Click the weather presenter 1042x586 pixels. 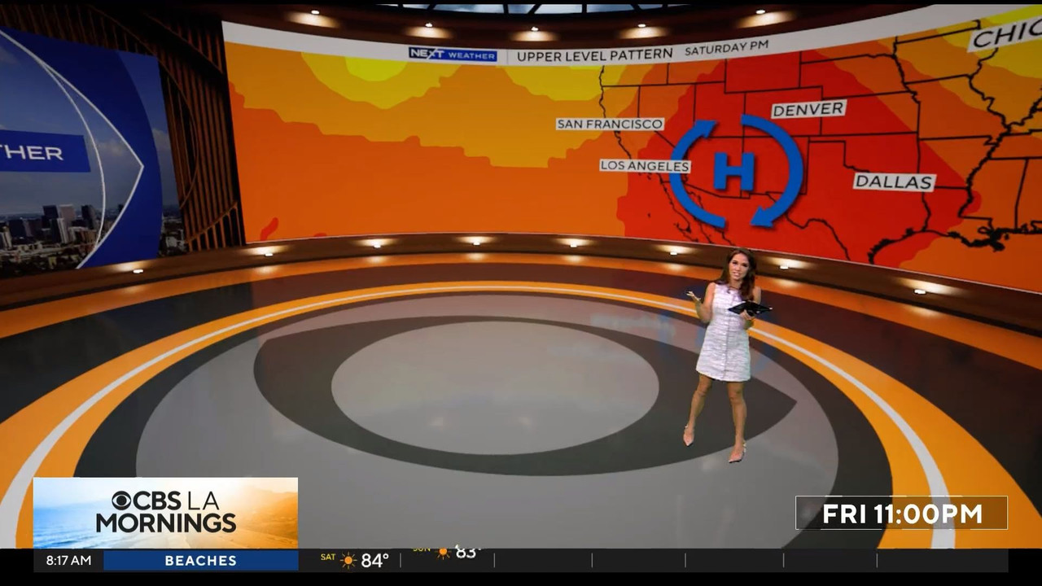(x=727, y=355)
